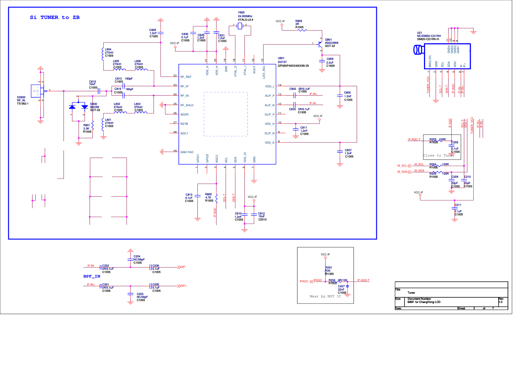Click the 'Si TUNER to ZB' title
This screenshot has height=370, width=524.
[55, 18]
